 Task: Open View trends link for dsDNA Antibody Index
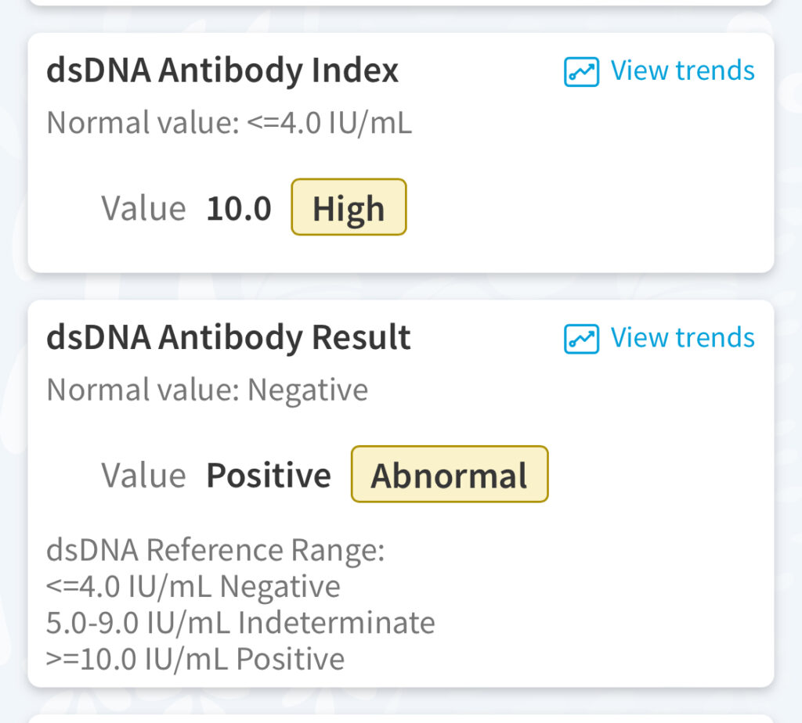point(682,70)
